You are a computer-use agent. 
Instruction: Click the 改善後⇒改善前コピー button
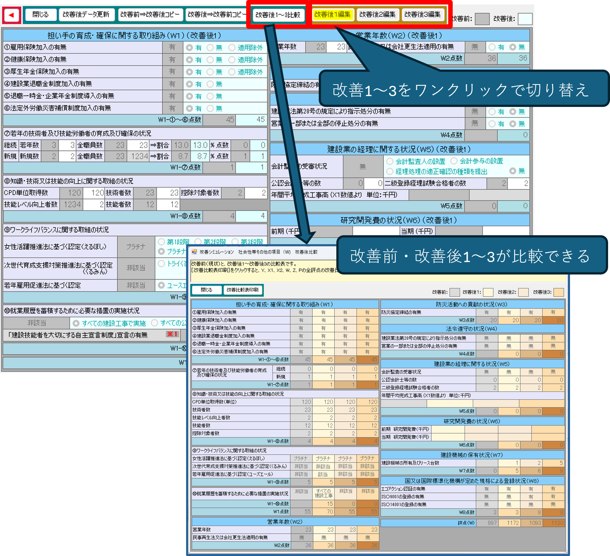pyautogui.click(x=216, y=15)
